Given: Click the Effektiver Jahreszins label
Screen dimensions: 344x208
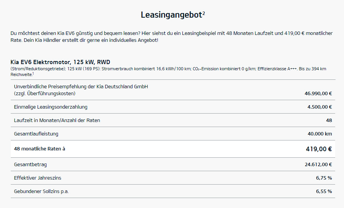Looking at the screenshot, I should [38, 178].
